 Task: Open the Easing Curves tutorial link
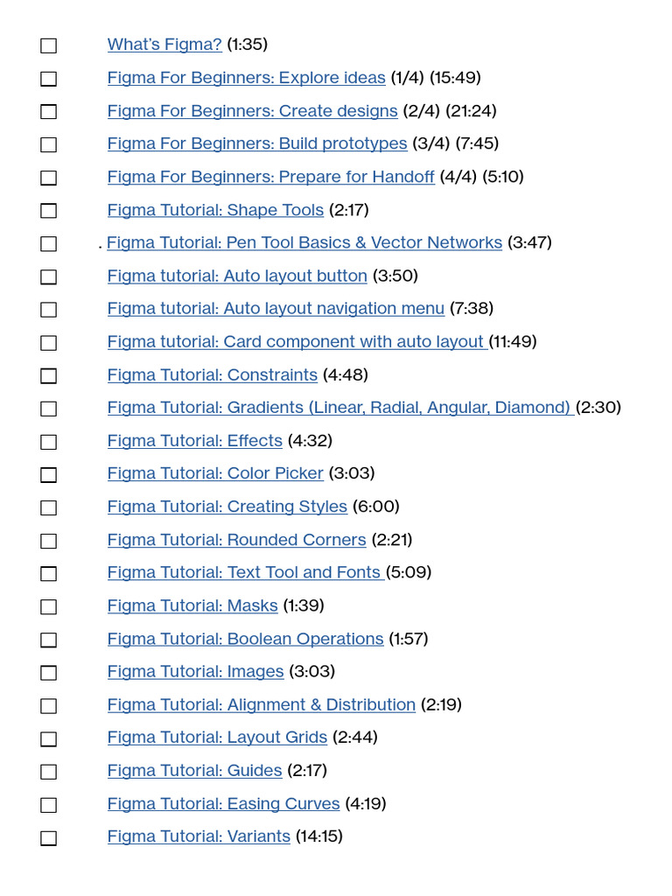click(x=223, y=804)
